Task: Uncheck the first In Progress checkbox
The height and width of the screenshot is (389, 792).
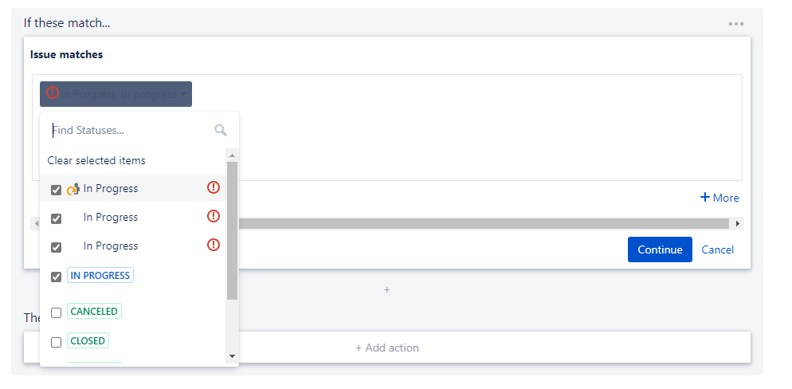Action: pyautogui.click(x=56, y=190)
